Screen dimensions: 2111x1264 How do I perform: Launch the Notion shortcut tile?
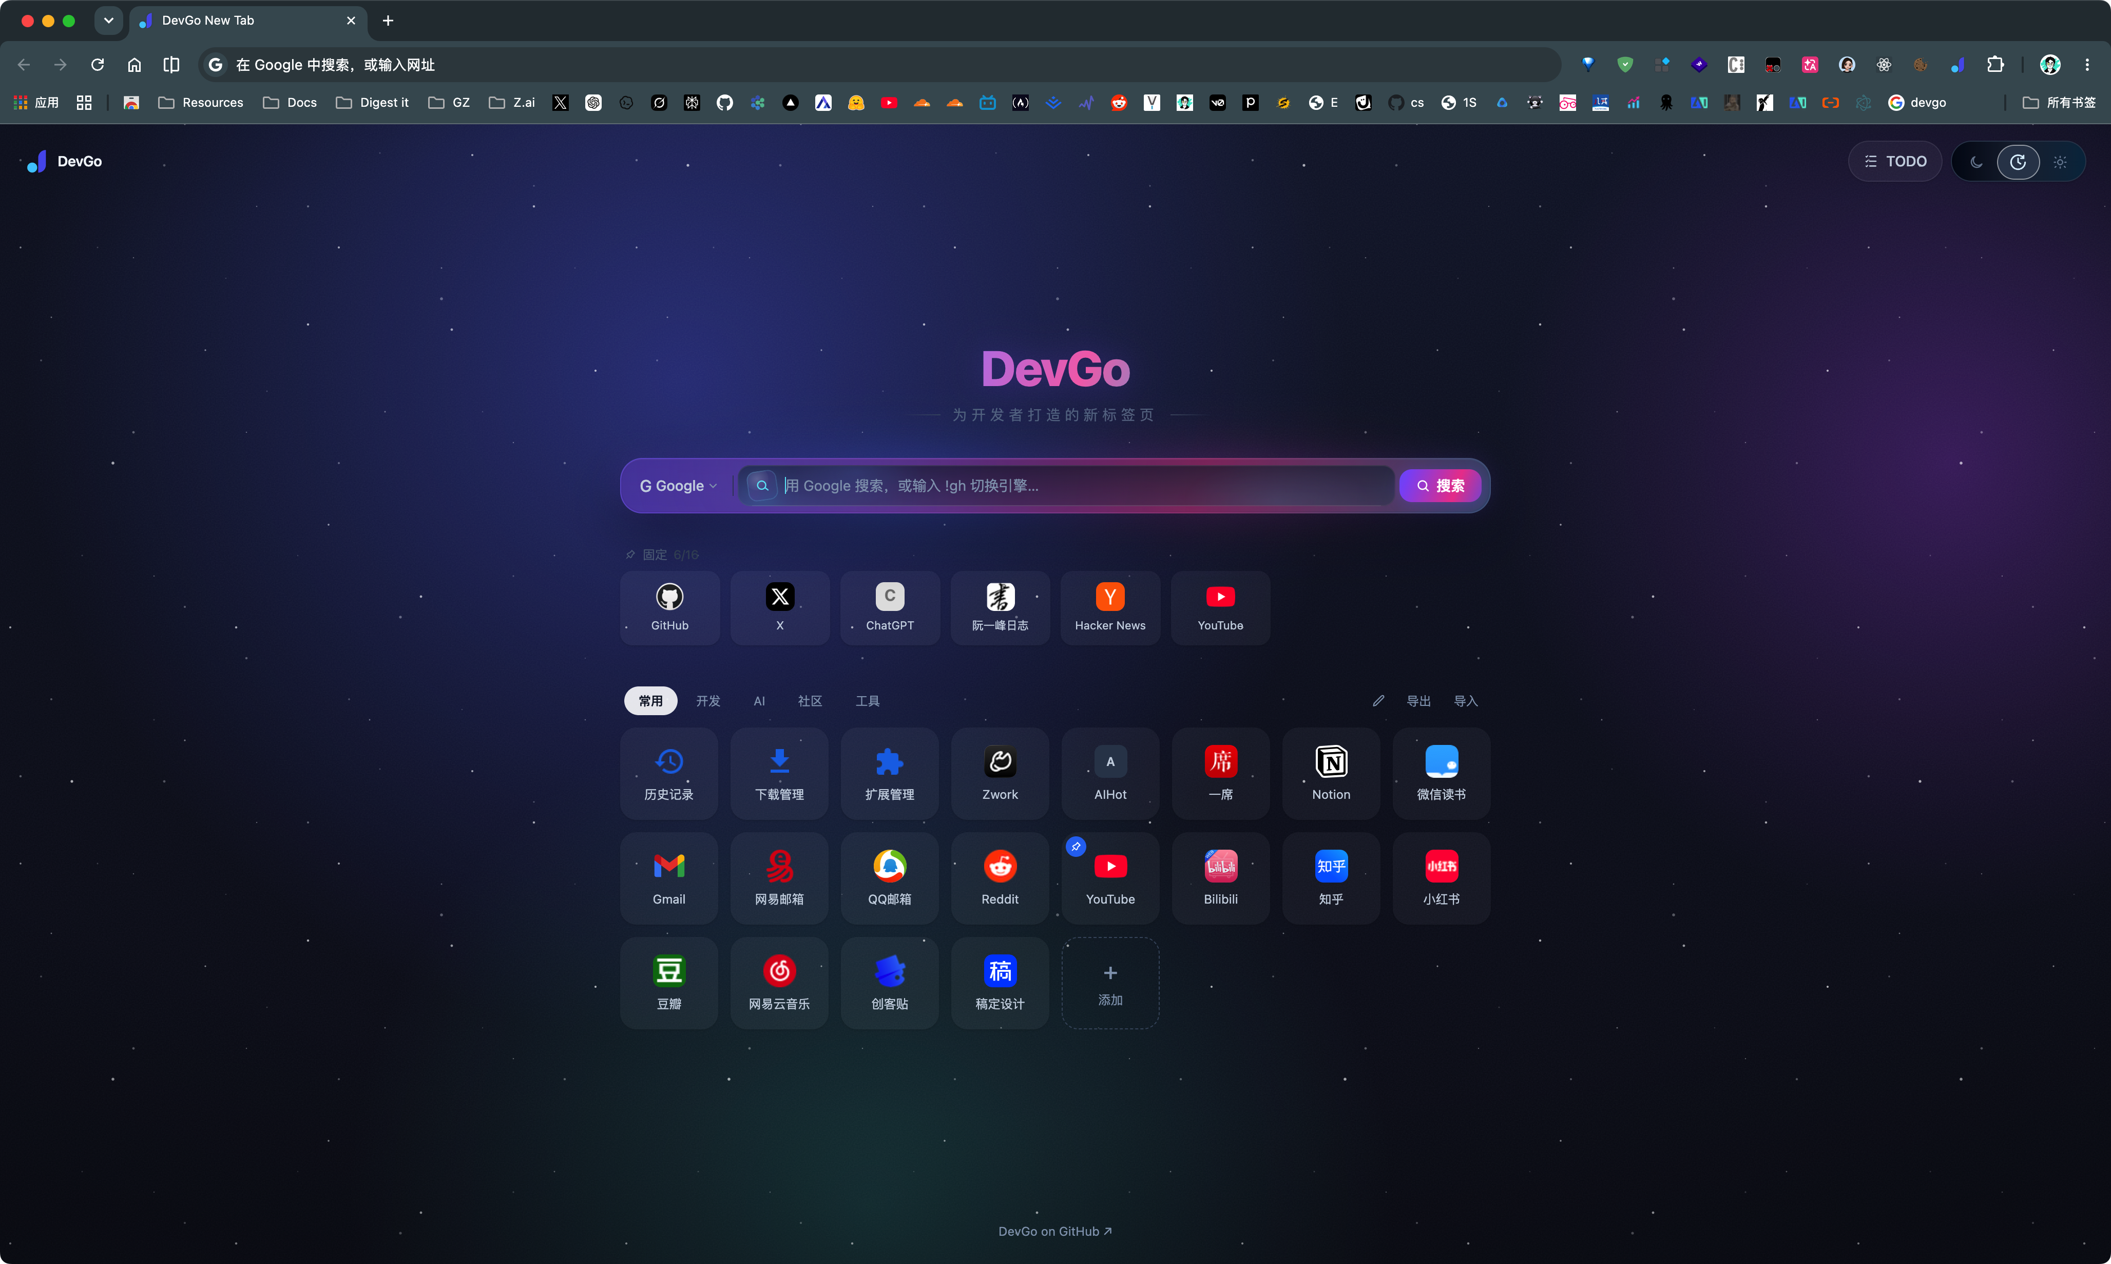(x=1330, y=773)
